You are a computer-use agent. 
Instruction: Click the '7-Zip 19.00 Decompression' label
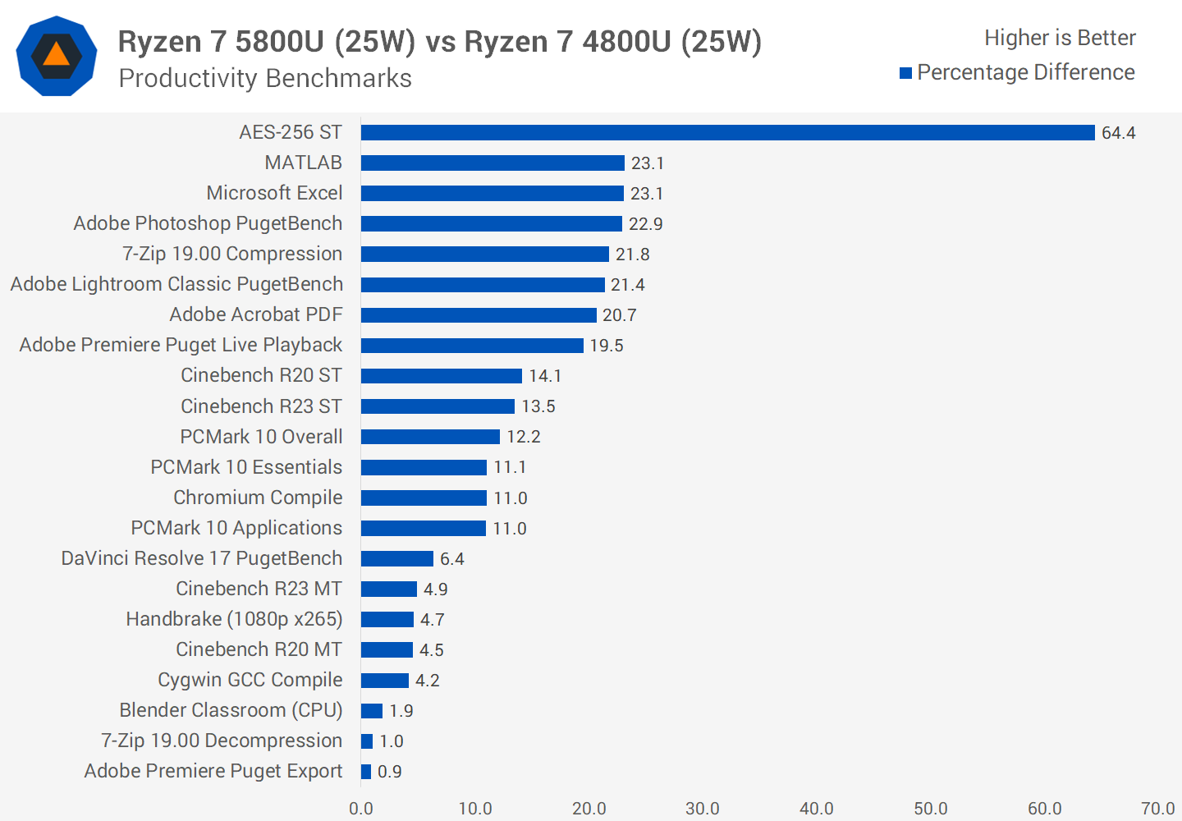[222, 741]
